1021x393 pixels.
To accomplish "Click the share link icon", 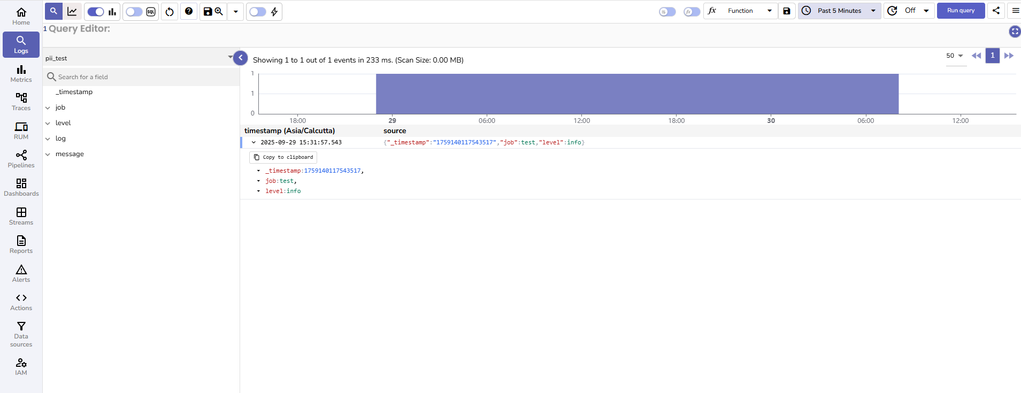I will pyautogui.click(x=996, y=11).
